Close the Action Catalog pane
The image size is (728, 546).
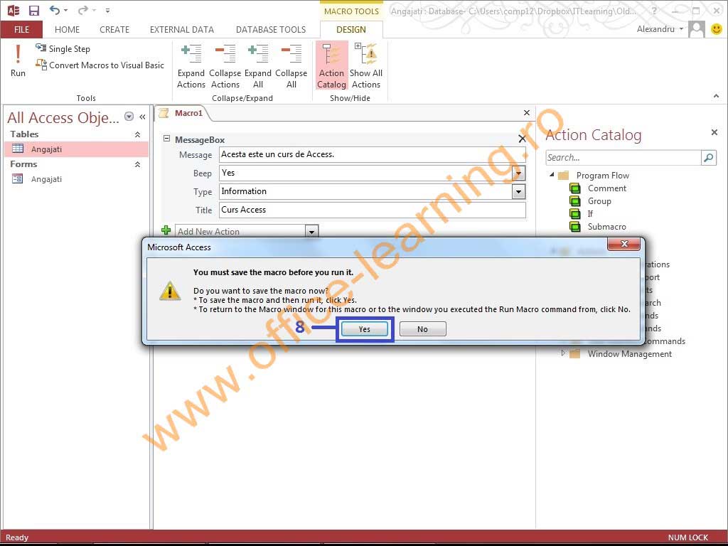tap(714, 132)
